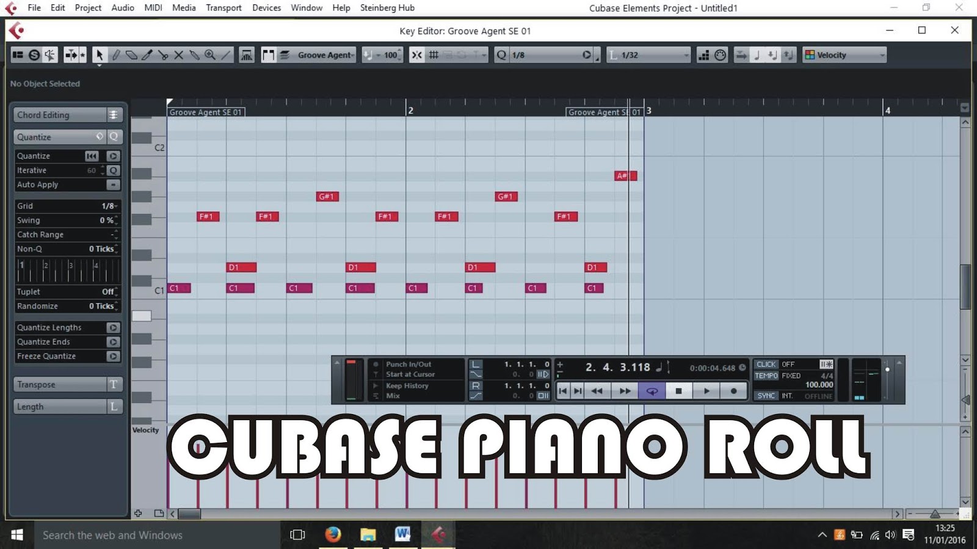Click the Chord Editing setup icon
Viewport: 977px width, 549px height.
point(114,115)
